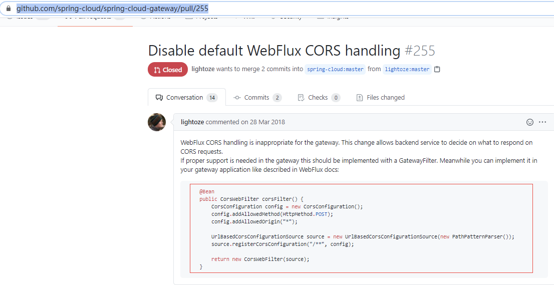Click the PR title Disable default WebFlux CORS handling

point(274,51)
